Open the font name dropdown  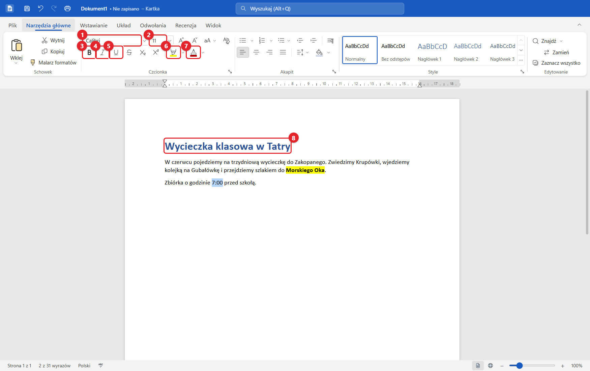(x=145, y=40)
